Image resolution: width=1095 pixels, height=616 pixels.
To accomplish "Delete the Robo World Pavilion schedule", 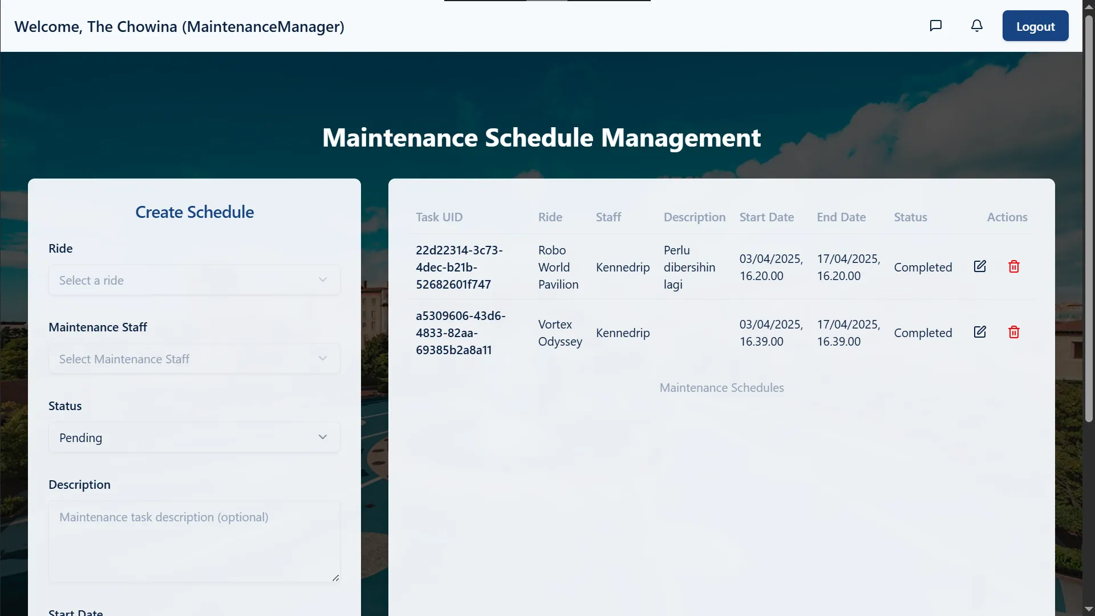I will tap(1013, 266).
